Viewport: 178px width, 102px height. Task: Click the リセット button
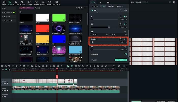[x=94, y=60]
